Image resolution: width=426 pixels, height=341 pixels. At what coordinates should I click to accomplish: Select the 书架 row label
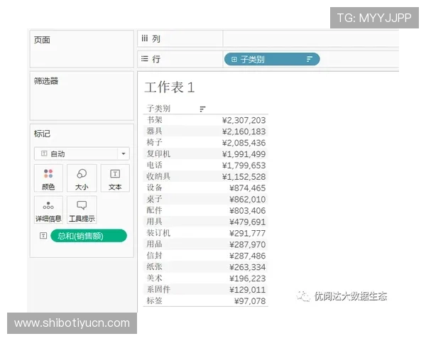[x=155, y=120]
